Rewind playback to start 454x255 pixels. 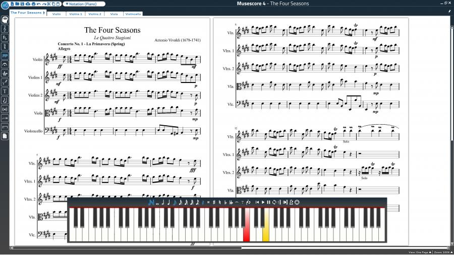[257, 202]
